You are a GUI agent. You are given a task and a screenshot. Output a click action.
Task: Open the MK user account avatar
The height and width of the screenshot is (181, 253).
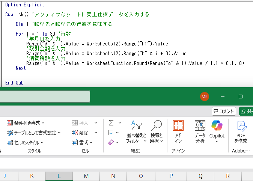[205, 97]
